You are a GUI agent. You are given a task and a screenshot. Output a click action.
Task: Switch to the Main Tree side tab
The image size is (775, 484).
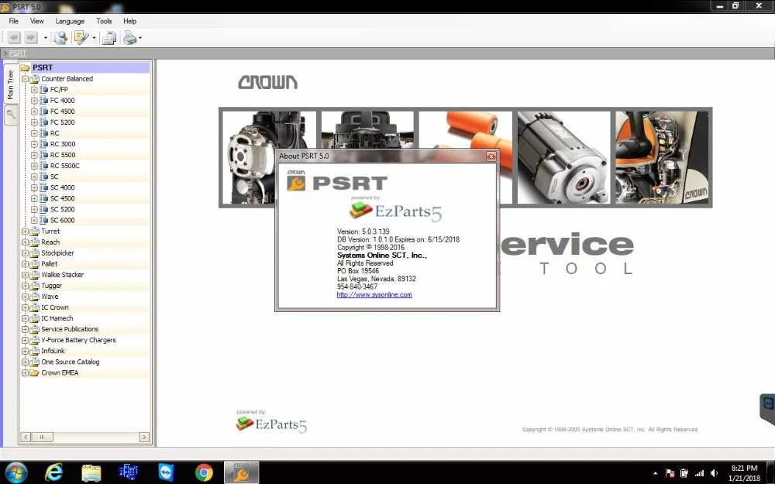[10, 84]
